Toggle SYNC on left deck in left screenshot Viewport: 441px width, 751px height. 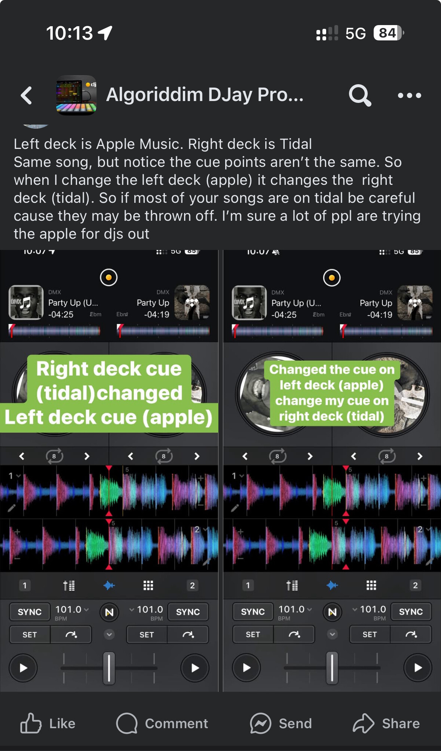tap(30, 612)
